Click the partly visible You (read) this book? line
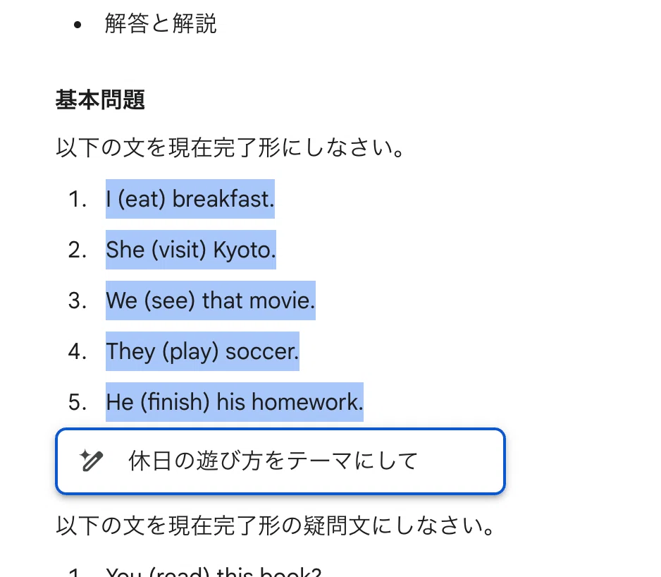 (214, 571)
